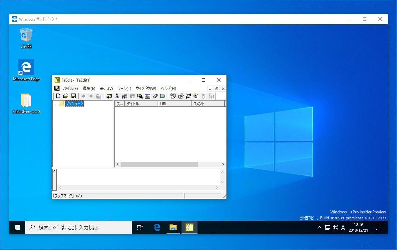Click the Windows taskbar search box
Viewport: 397px width, 250px height.
click(x=79, y=228)
